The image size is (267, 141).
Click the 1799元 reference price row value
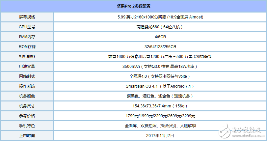[x=160, y=116]
